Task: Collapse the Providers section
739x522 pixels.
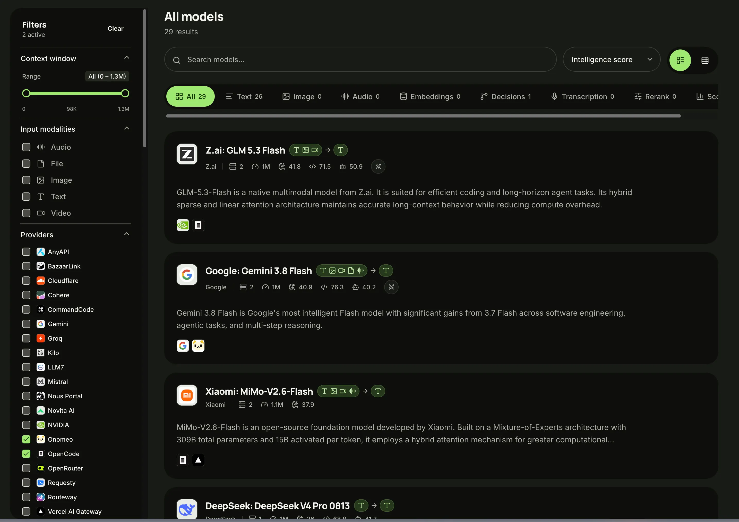Action: [126, 234]
